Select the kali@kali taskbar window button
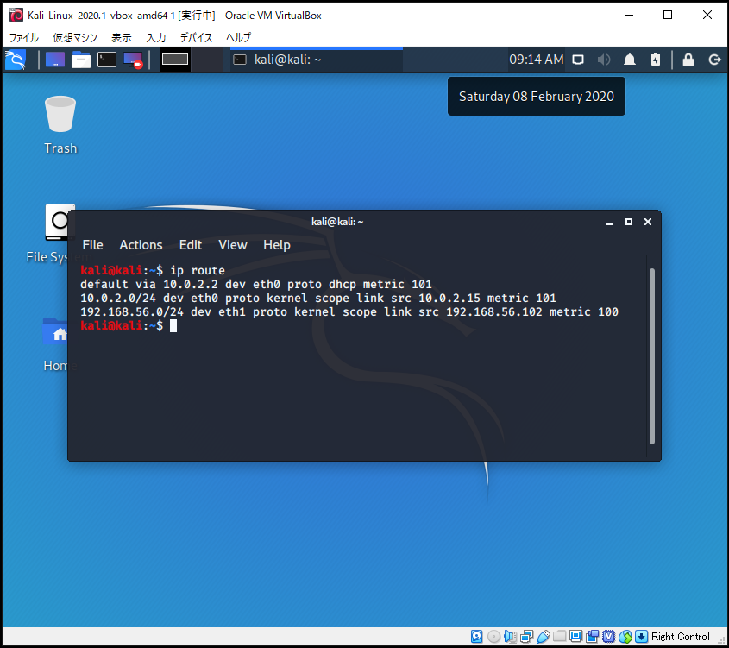Screen dimensions: 729x648 click(317, 60)
